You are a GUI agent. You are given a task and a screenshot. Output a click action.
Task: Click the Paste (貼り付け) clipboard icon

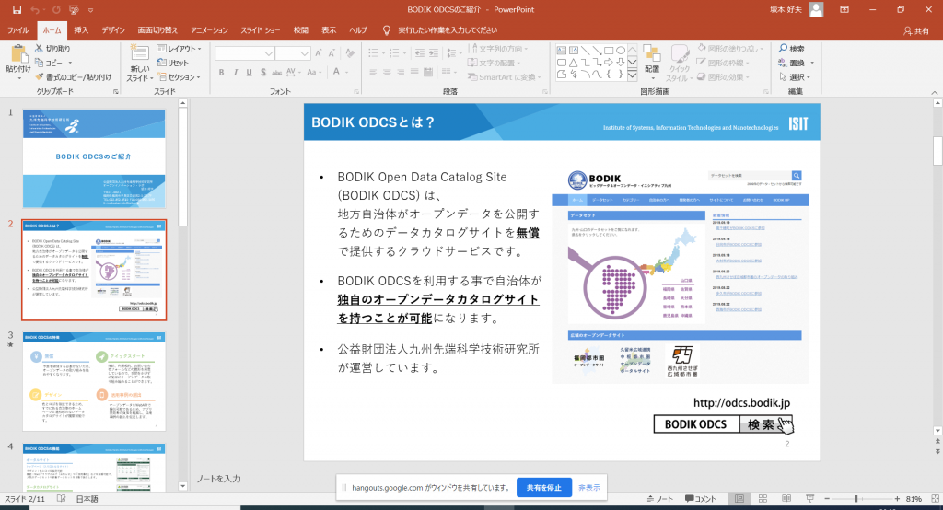pyautogui.click(x=17, y=53)
